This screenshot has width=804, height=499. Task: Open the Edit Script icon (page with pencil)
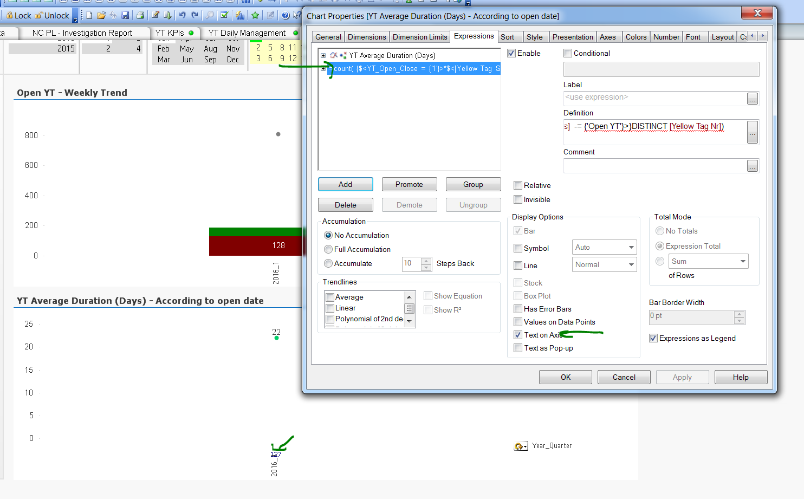(x=155, y=15)
